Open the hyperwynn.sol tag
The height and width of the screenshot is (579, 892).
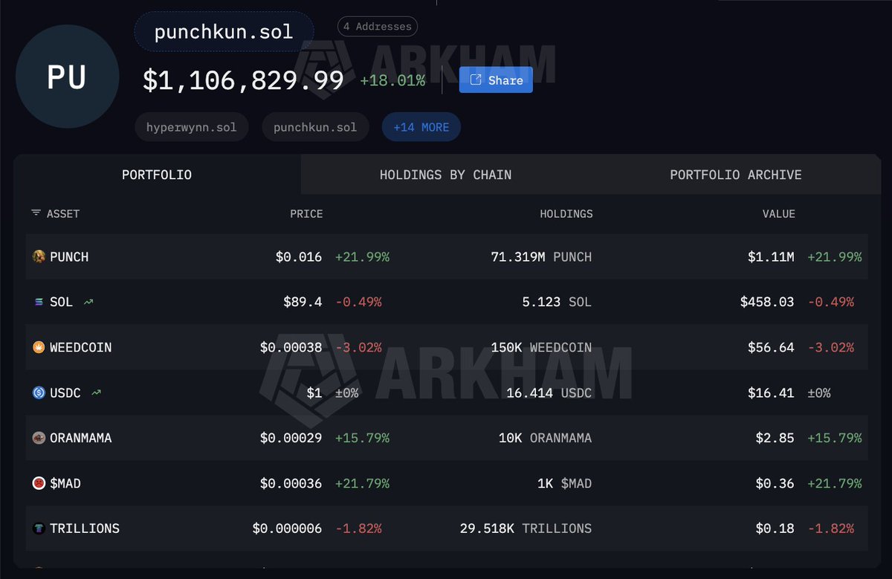point(191,127)
